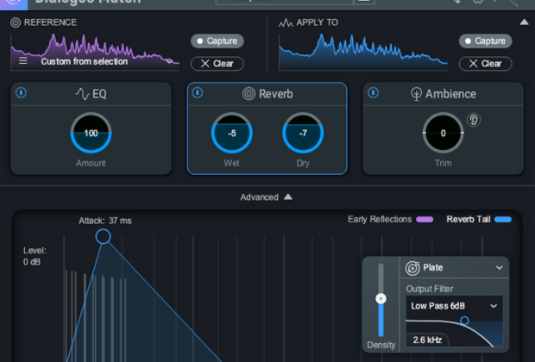This screenshot has height=362, width=535.
Task: Toggle the Reverb module power button
Action: (x=198, y=93)
